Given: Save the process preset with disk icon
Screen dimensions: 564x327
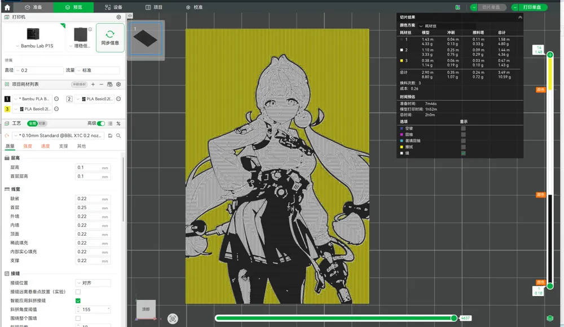Looking at the screenshot, I should pos(110,136).
